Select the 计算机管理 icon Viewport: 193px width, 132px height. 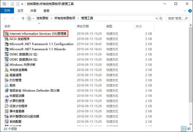click(7, 101)
